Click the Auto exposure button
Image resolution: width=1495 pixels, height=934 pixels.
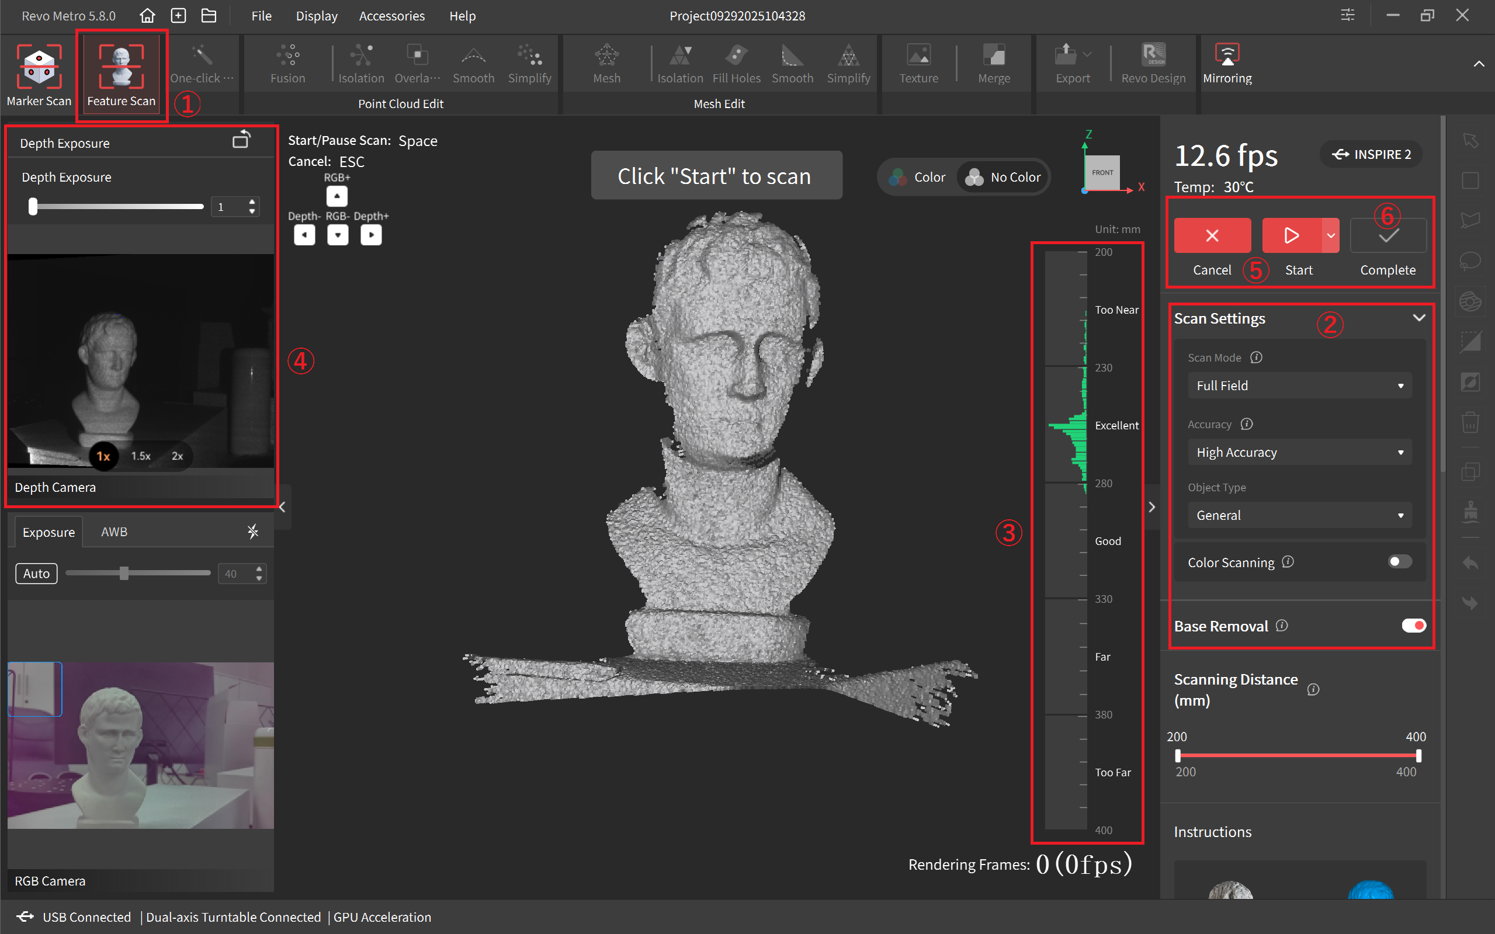[x=36, y=573]
